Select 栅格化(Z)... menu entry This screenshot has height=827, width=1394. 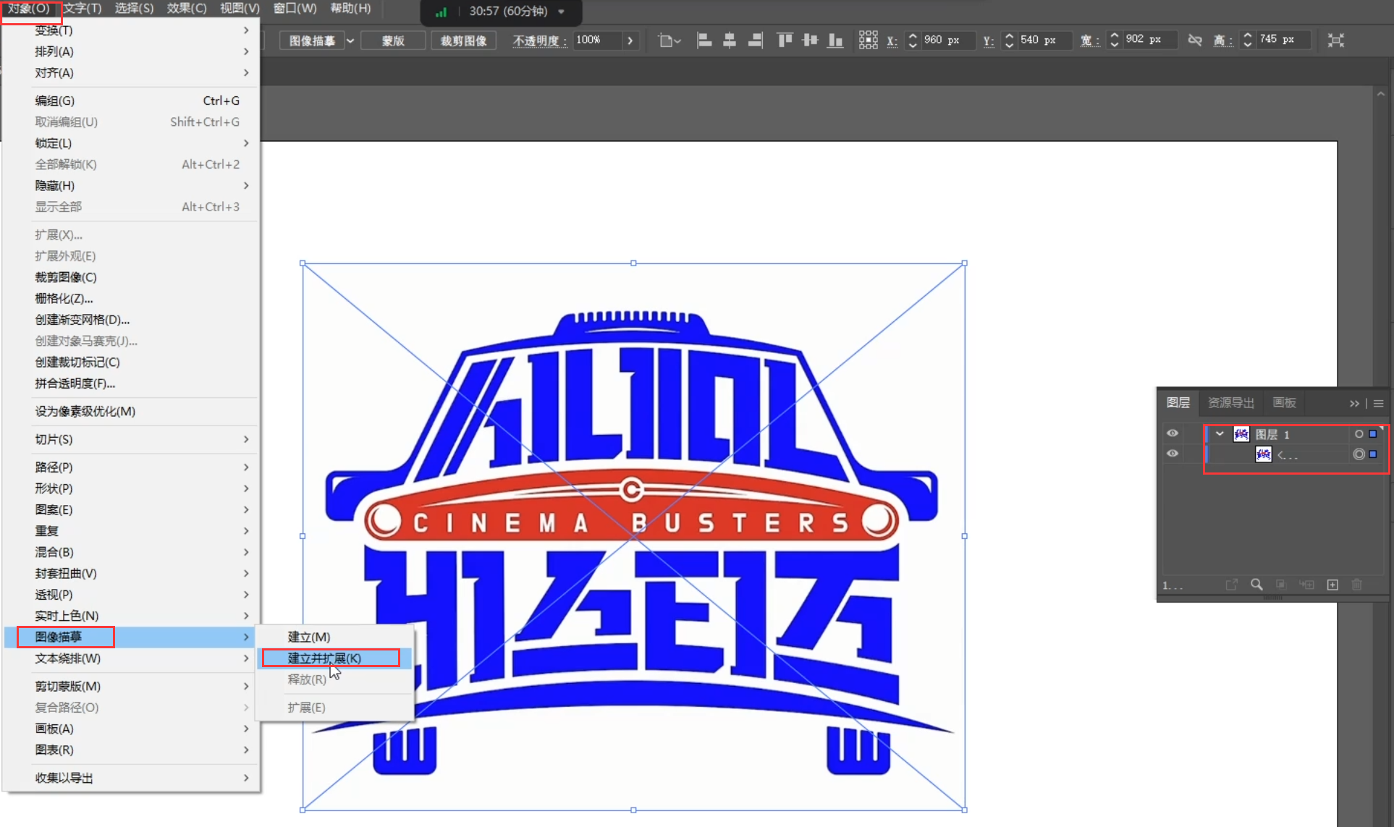coord(131,298)
